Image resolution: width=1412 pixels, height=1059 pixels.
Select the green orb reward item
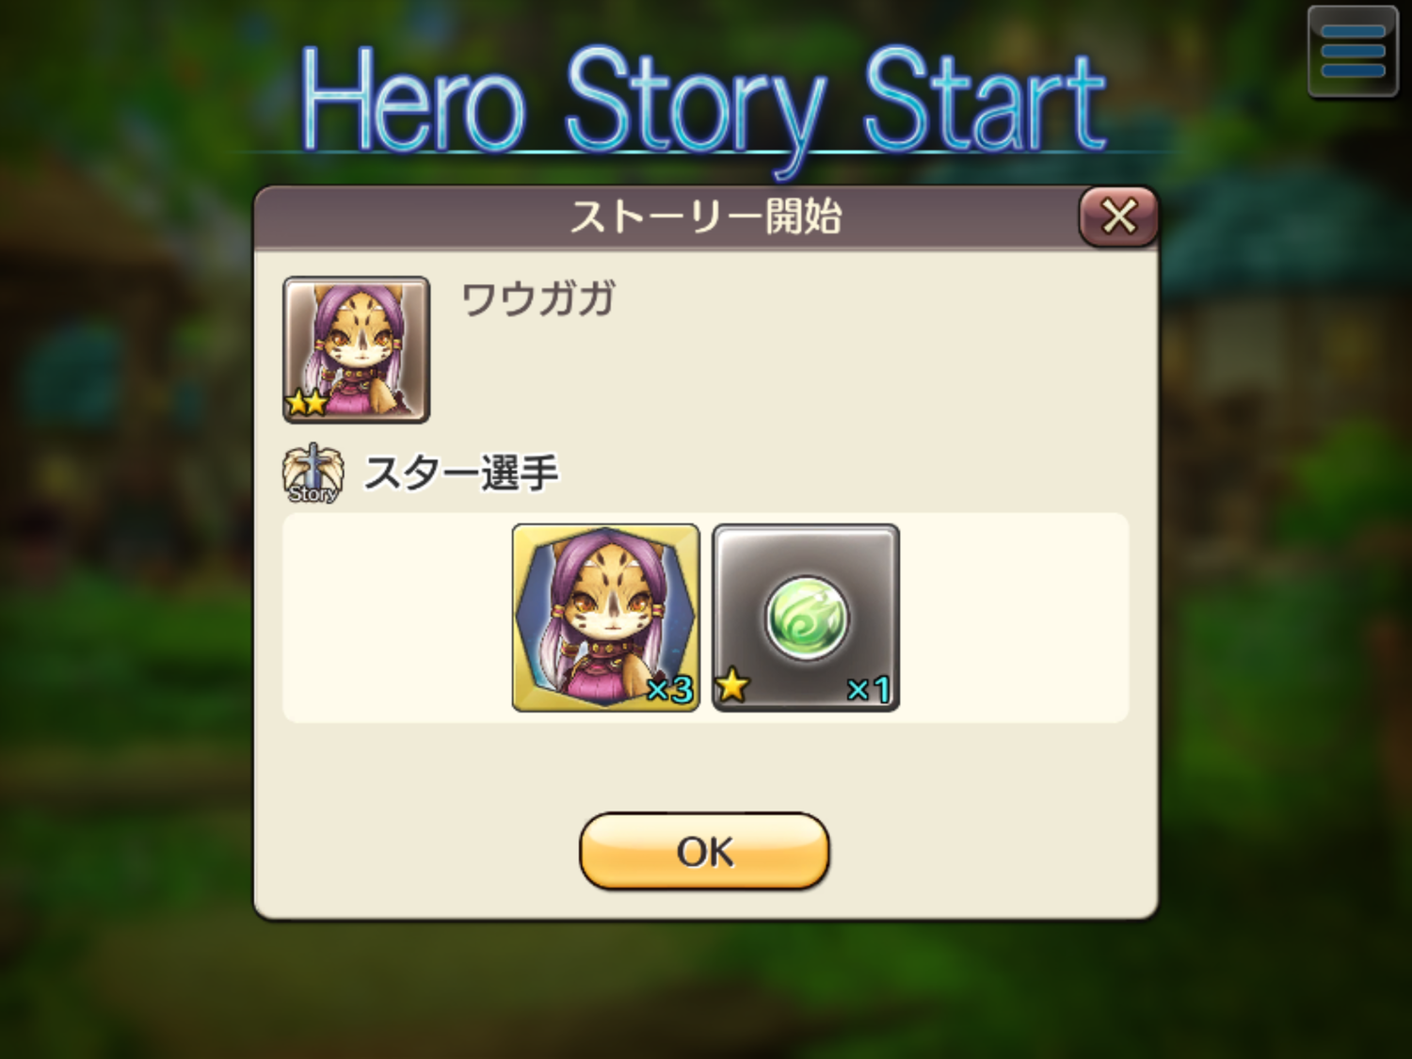(806, 618)
